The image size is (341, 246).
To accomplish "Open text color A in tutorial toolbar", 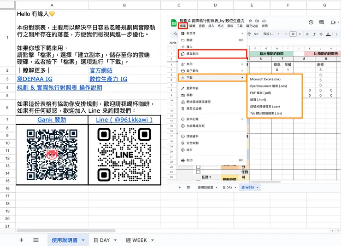I will tap(329, 34).
